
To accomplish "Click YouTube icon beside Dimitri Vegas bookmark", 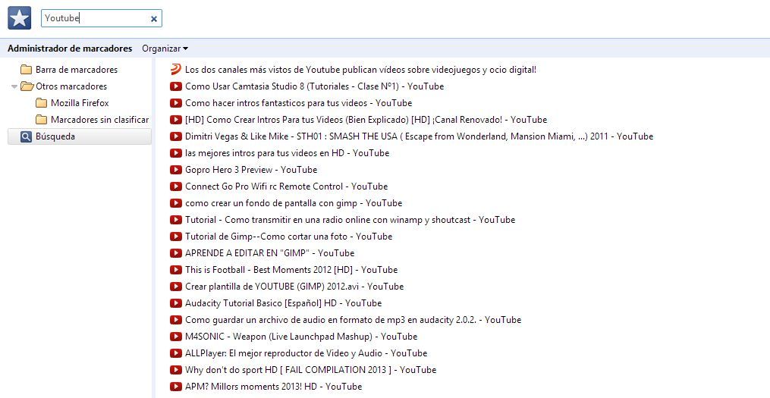I will click(176, 136).
